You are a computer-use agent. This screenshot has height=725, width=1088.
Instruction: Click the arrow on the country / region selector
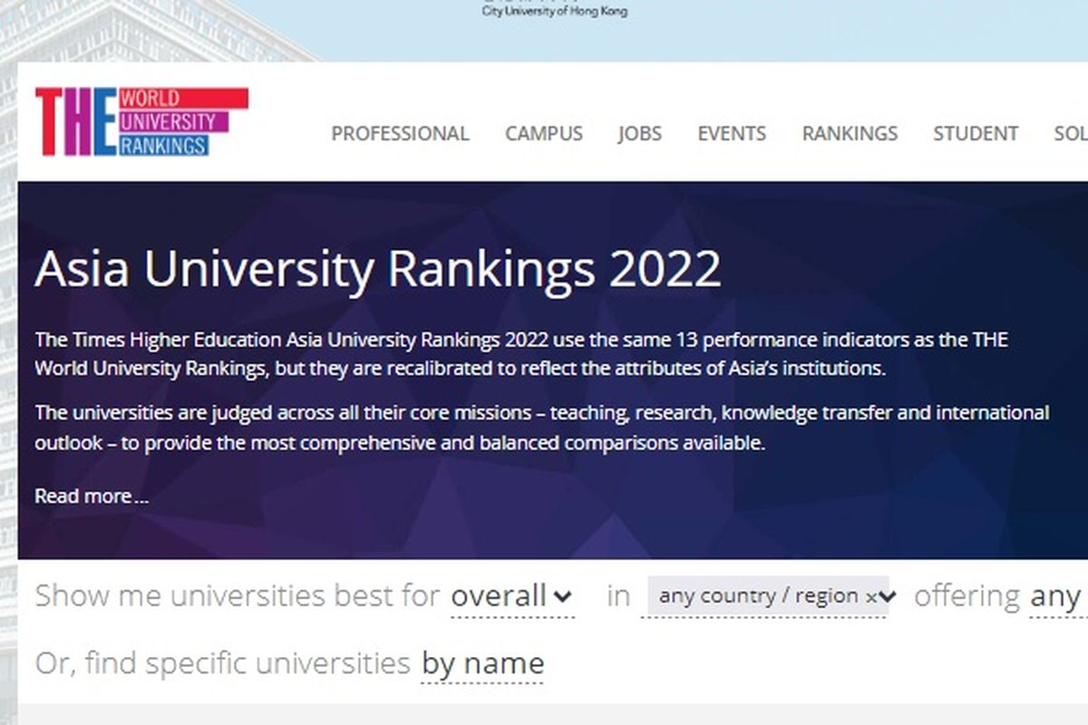pyautogui.click(x=887, y=597)
